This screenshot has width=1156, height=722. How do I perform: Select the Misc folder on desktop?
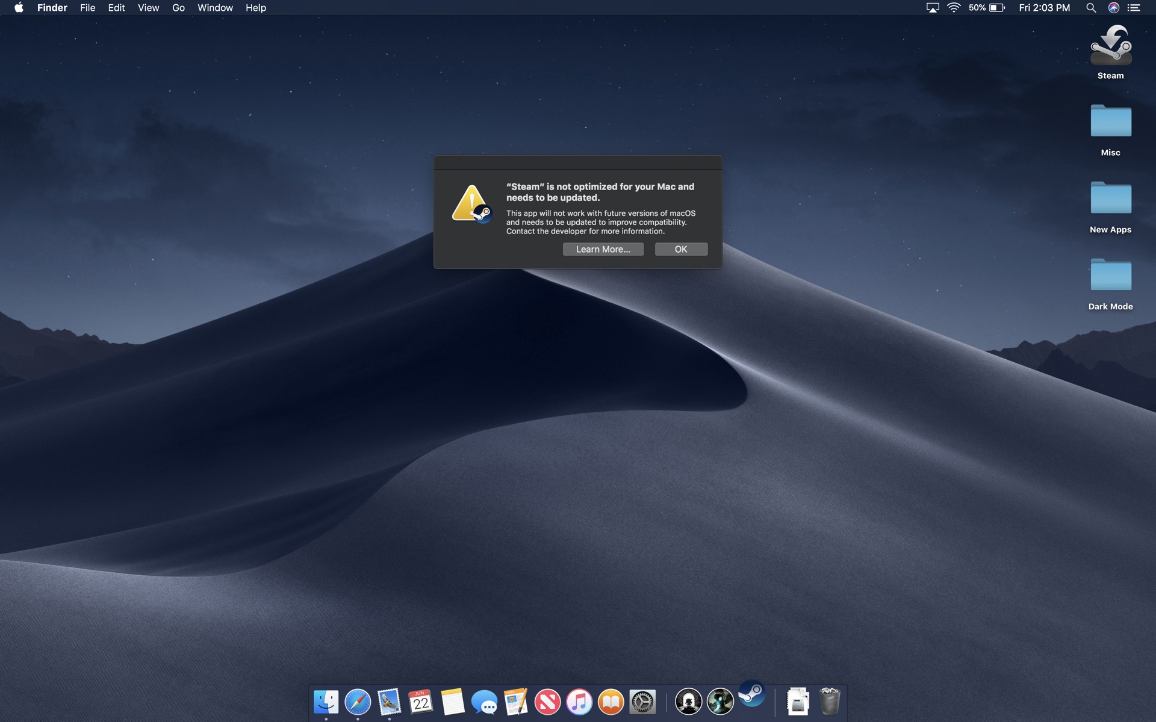[1110, 122]
